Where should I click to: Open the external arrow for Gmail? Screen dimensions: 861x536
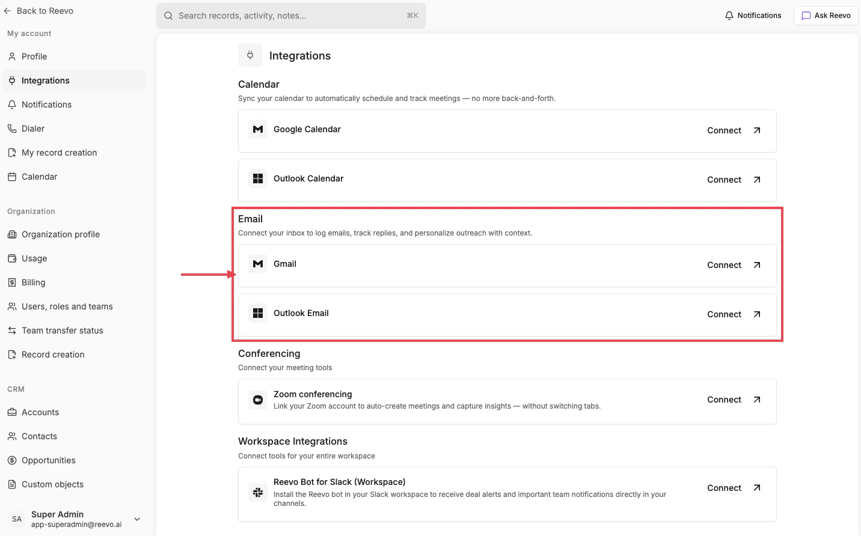(757, 265)
